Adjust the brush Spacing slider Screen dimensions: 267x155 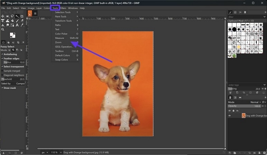[245, 89]
